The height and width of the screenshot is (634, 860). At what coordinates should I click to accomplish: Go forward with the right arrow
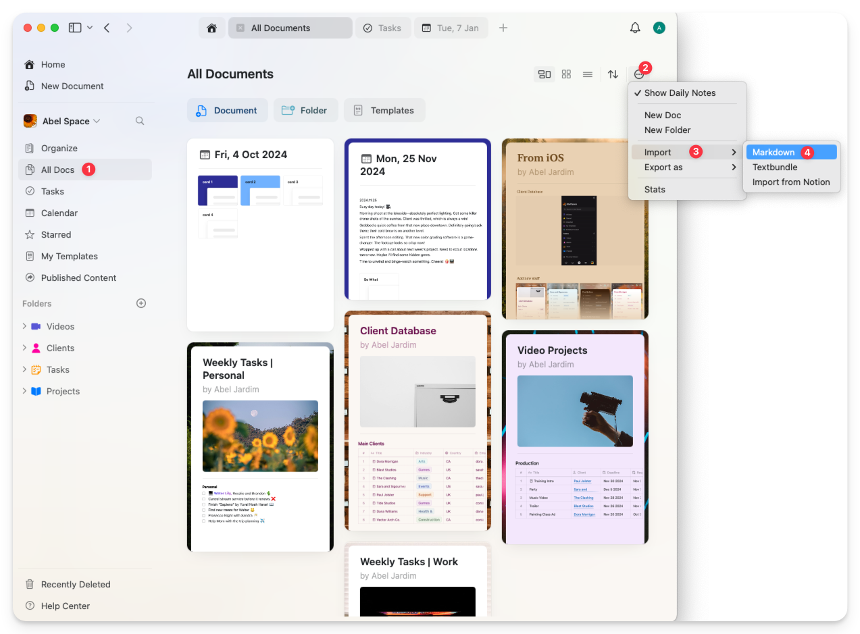coord(129,28)
